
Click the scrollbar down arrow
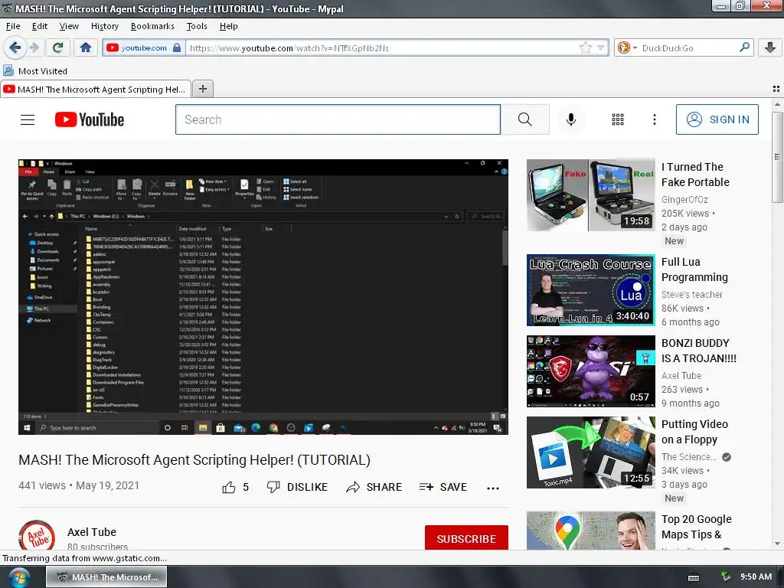777,544
